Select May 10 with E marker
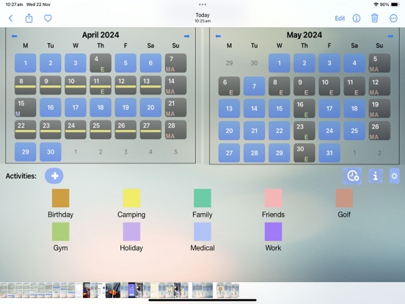The width and height of the screenshot is (405, 304). tap(329, 86)
